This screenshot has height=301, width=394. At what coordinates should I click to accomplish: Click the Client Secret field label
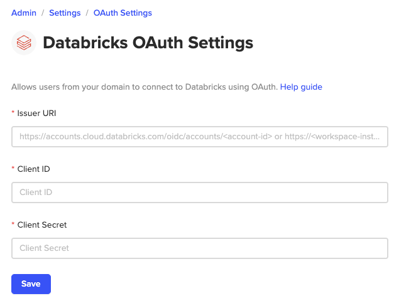click(x=42, y=224)
